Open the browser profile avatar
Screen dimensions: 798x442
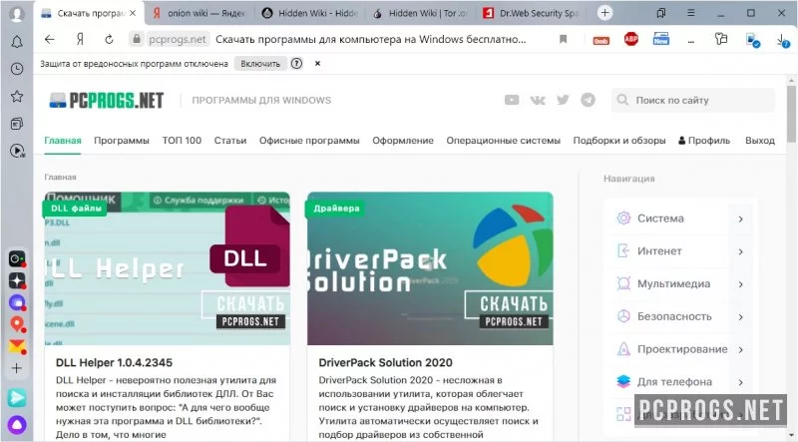pos(17,13)
